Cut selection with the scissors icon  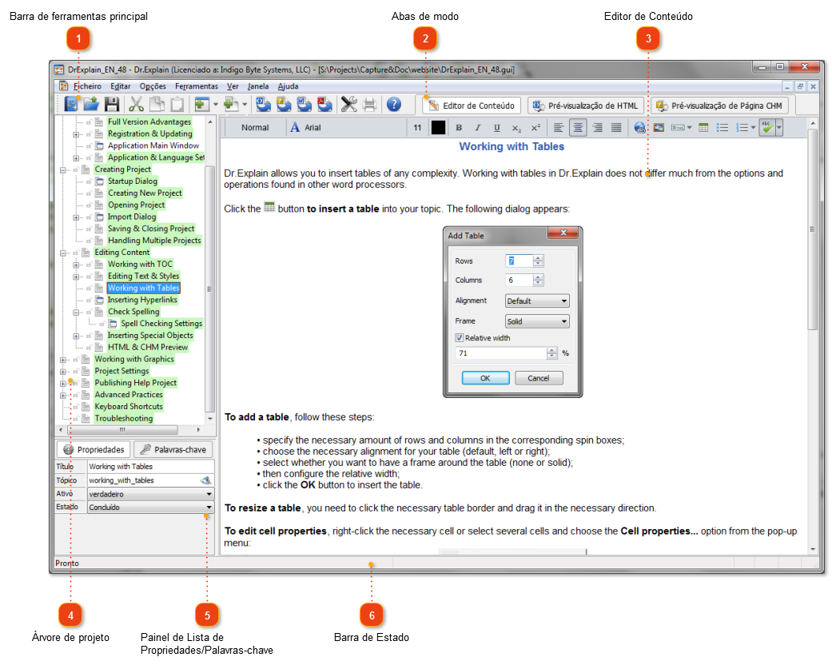pos(137,105)
